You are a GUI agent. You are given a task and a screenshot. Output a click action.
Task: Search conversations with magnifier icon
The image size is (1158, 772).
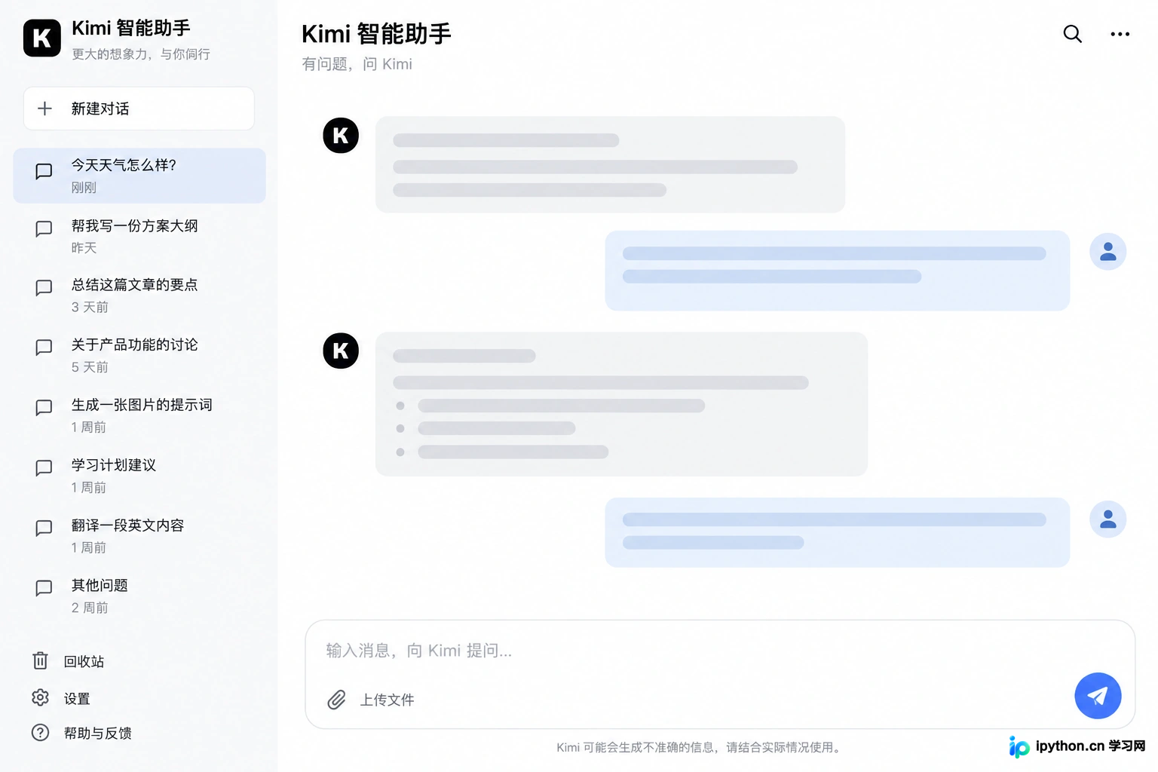pyautogui.click(x=1072, y=34)
